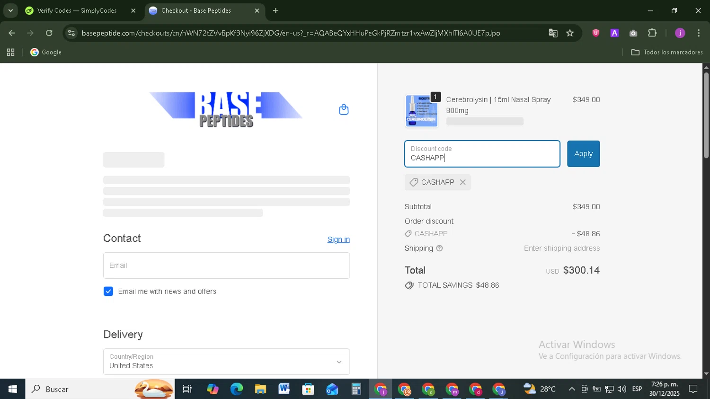Open the apps grid in bookmarks bar
Viewport: 710px width, 399px height.
tap(10, 52)
